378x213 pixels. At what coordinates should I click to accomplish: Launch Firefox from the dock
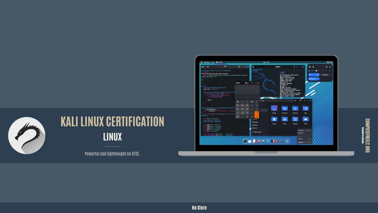click(259, 141)
